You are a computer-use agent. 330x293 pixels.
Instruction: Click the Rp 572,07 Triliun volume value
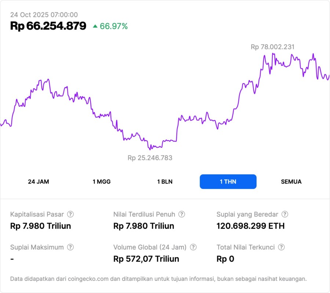tap(146, 259)
